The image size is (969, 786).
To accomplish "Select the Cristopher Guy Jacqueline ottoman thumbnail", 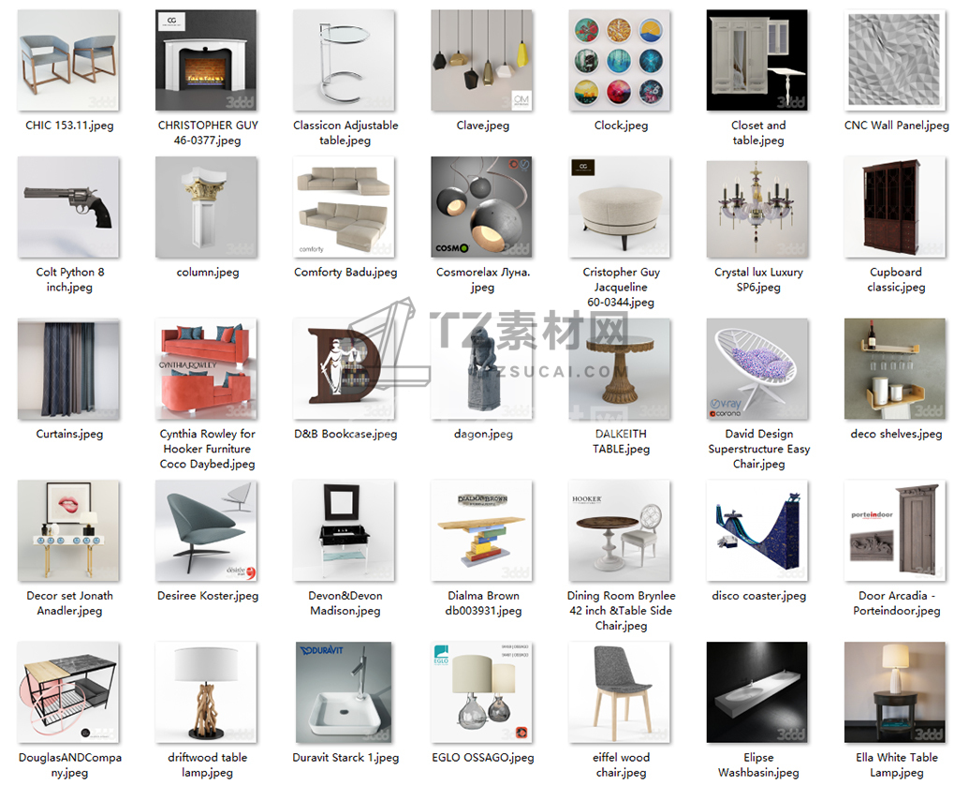I will click(x=620, y=207).
